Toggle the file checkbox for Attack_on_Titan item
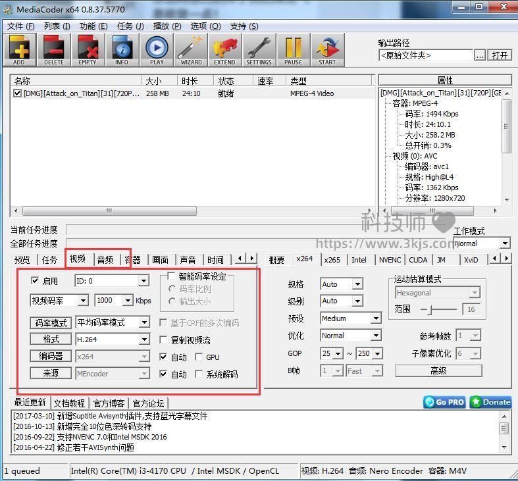Image resolution: width=518 pixels, height=481 pixels. point(18,93)
